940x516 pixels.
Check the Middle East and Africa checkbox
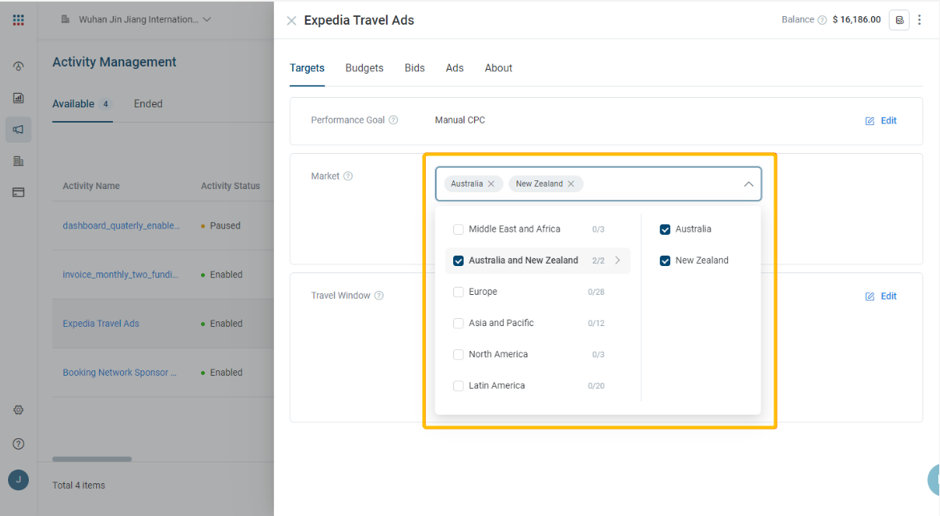click(459, 229)
